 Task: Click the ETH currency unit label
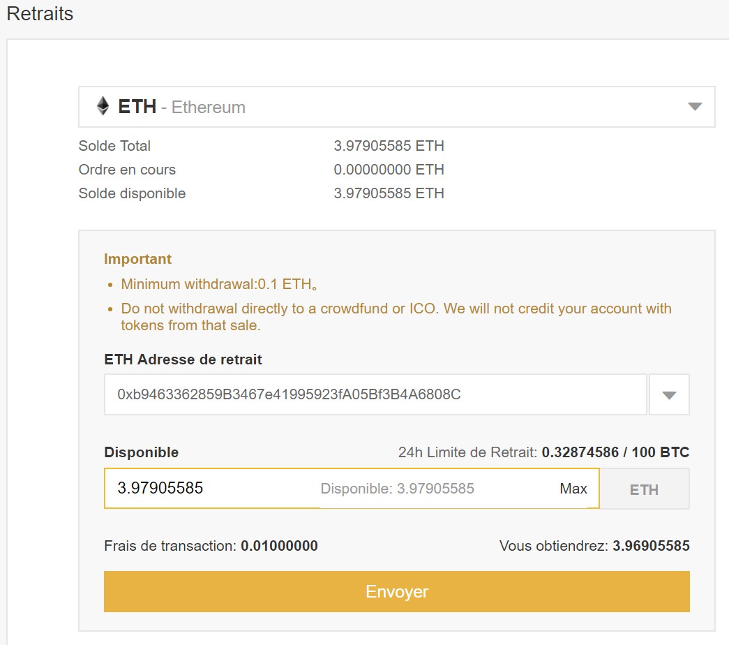pyautogui.click(x=644, y=489)
